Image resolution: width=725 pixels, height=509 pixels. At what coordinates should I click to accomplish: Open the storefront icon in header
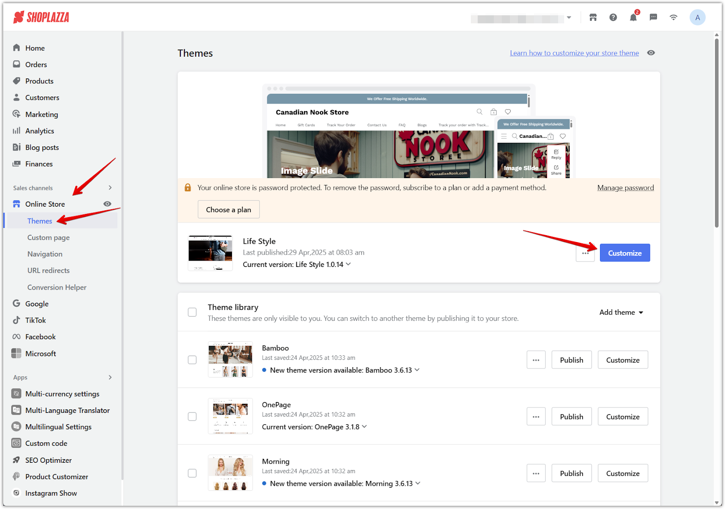593,17
